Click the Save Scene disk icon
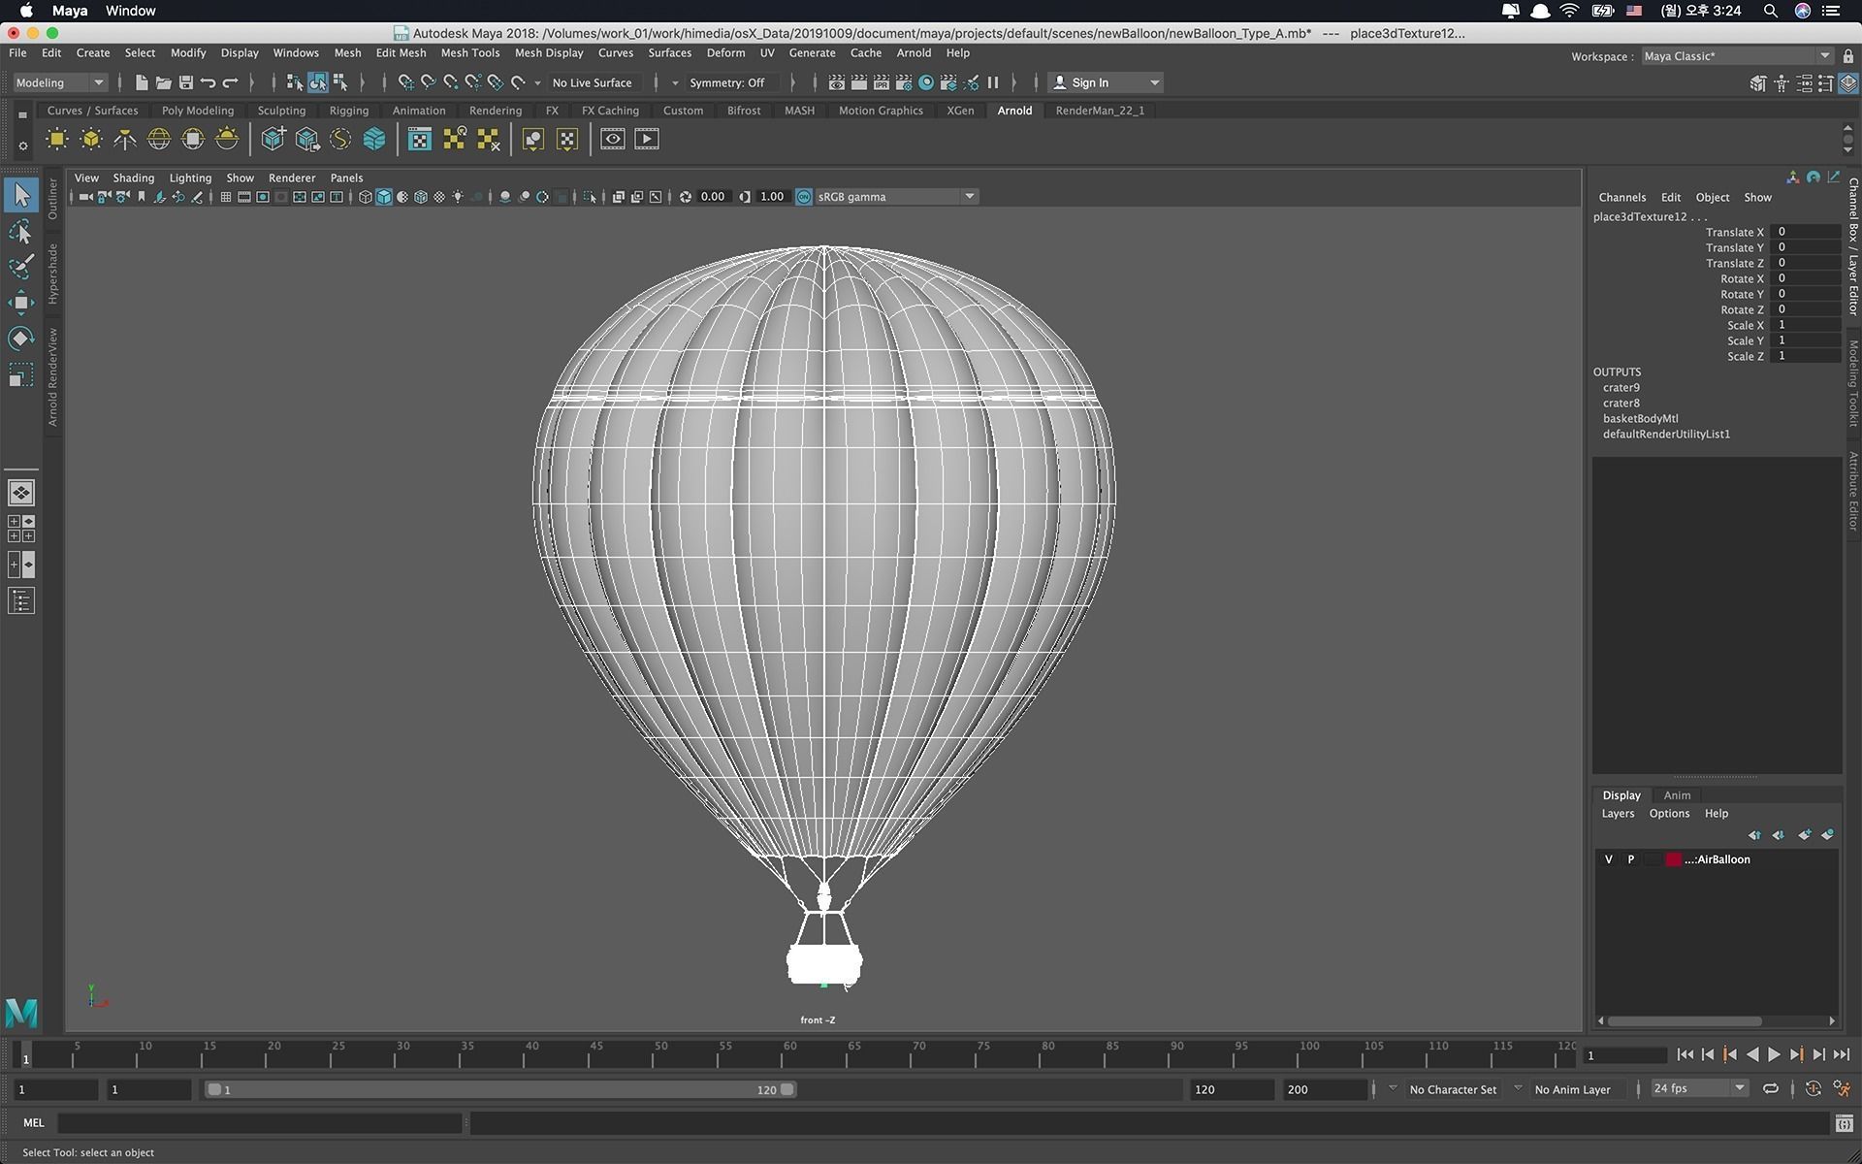Screen dimensions: 1862x1164 click(x=186, y=82)
